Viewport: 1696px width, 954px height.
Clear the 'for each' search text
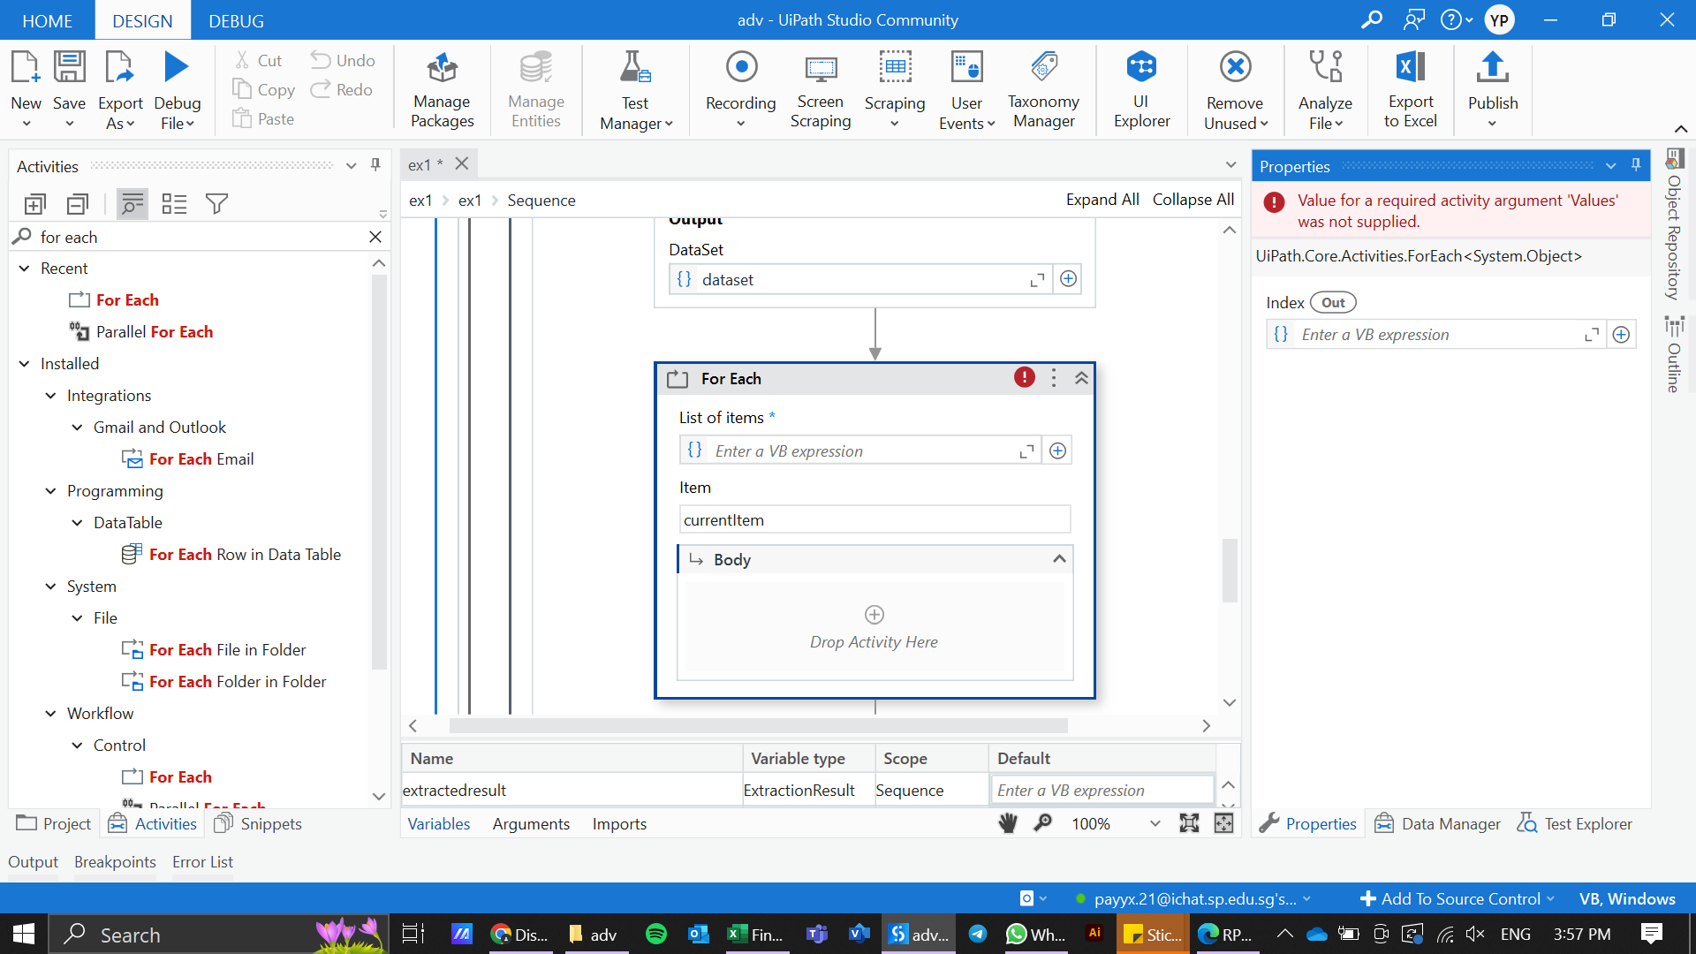pyautogui.click(x=375, y=237)
